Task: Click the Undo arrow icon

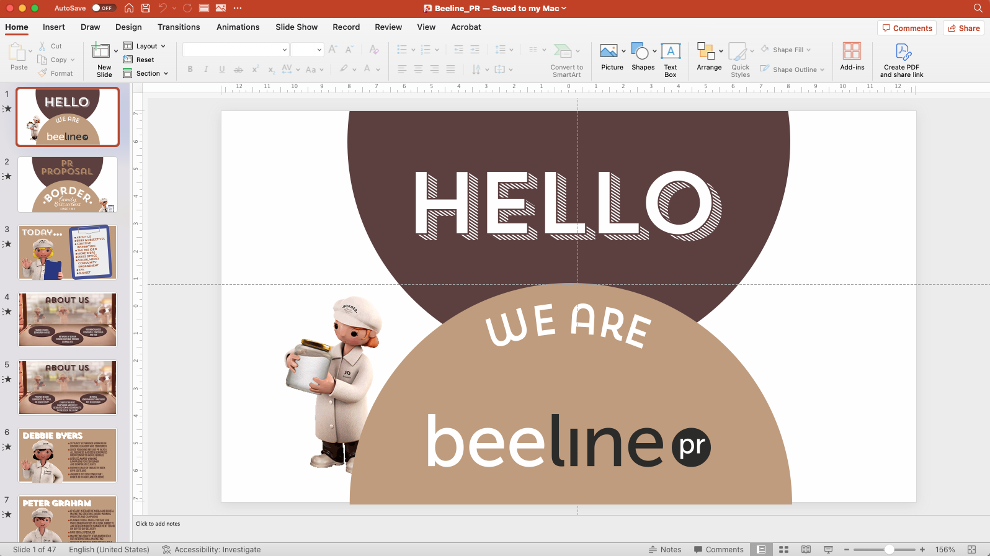Action: tap(163, 8)
